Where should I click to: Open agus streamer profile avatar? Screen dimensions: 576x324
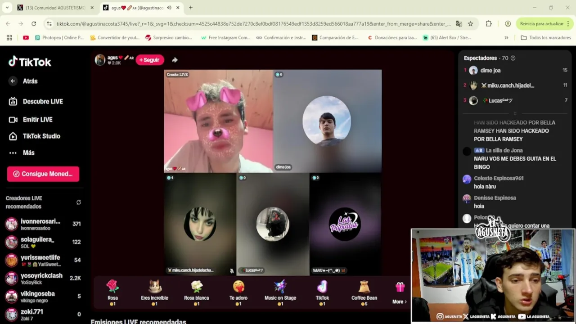[x=100, y=60]
